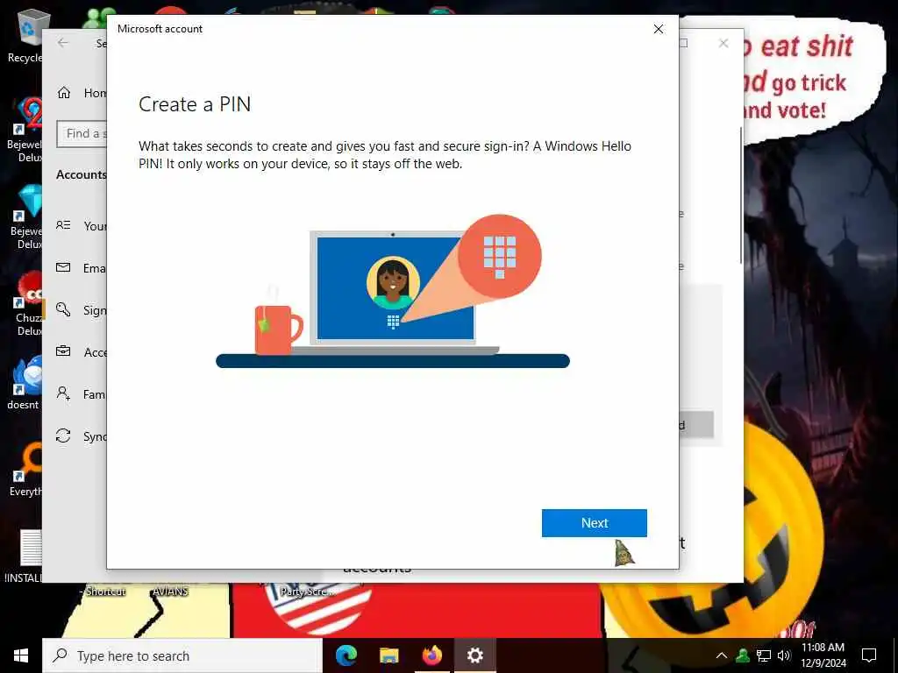Select the Email & accounts envelope icon
This screenshot has width=898, height=673.
point(63,268)
